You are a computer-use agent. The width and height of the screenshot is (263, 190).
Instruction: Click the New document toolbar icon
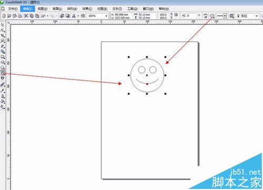click(4, 16)
